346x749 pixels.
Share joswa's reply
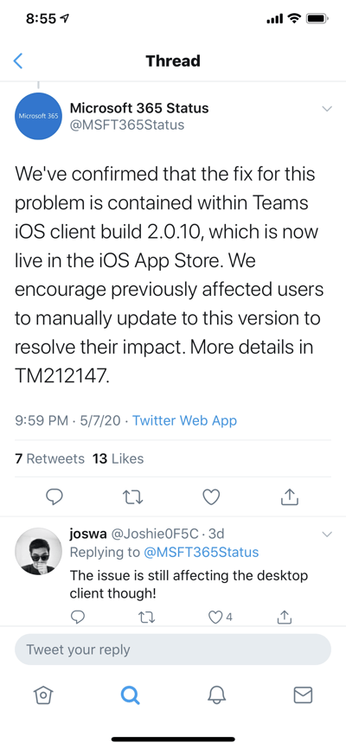[285, 617]
